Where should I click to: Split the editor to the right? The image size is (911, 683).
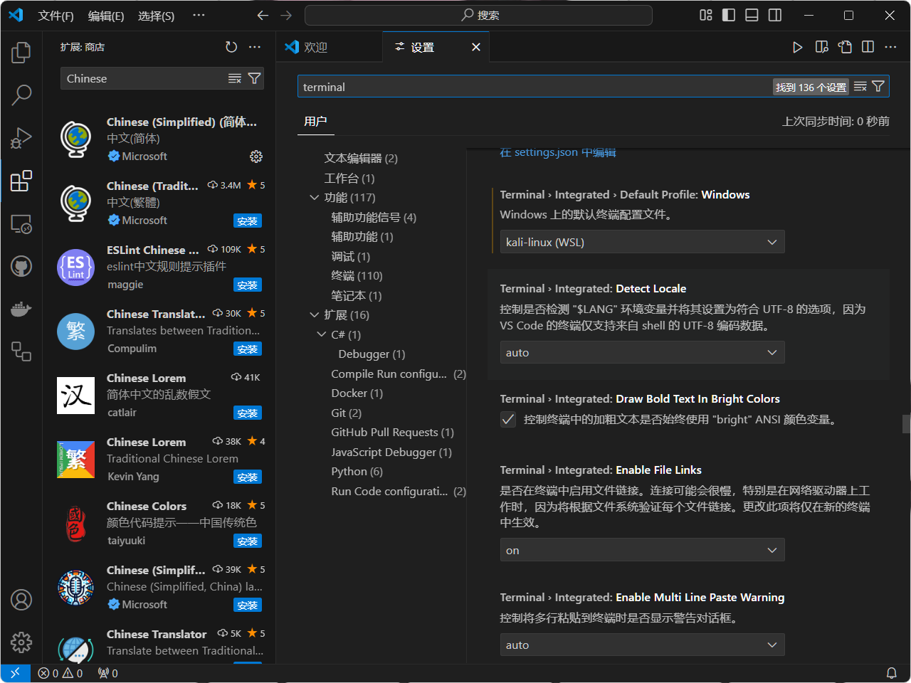(868, 47)
